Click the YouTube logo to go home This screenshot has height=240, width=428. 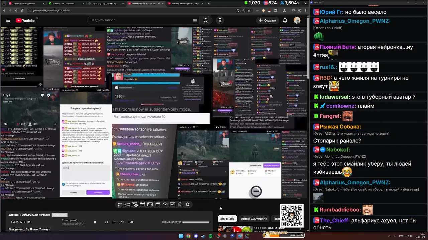pyautogui.click(x=26, y=20)
